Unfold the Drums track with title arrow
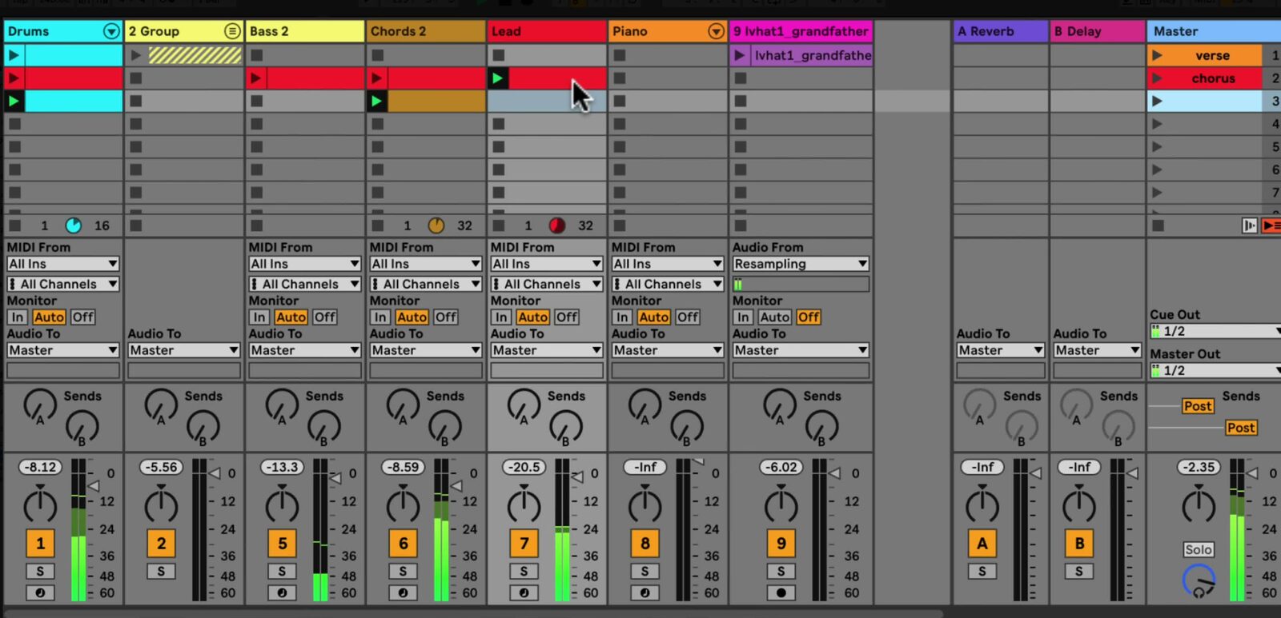This screenshot has height=618, width=1281. click(111, 31)
